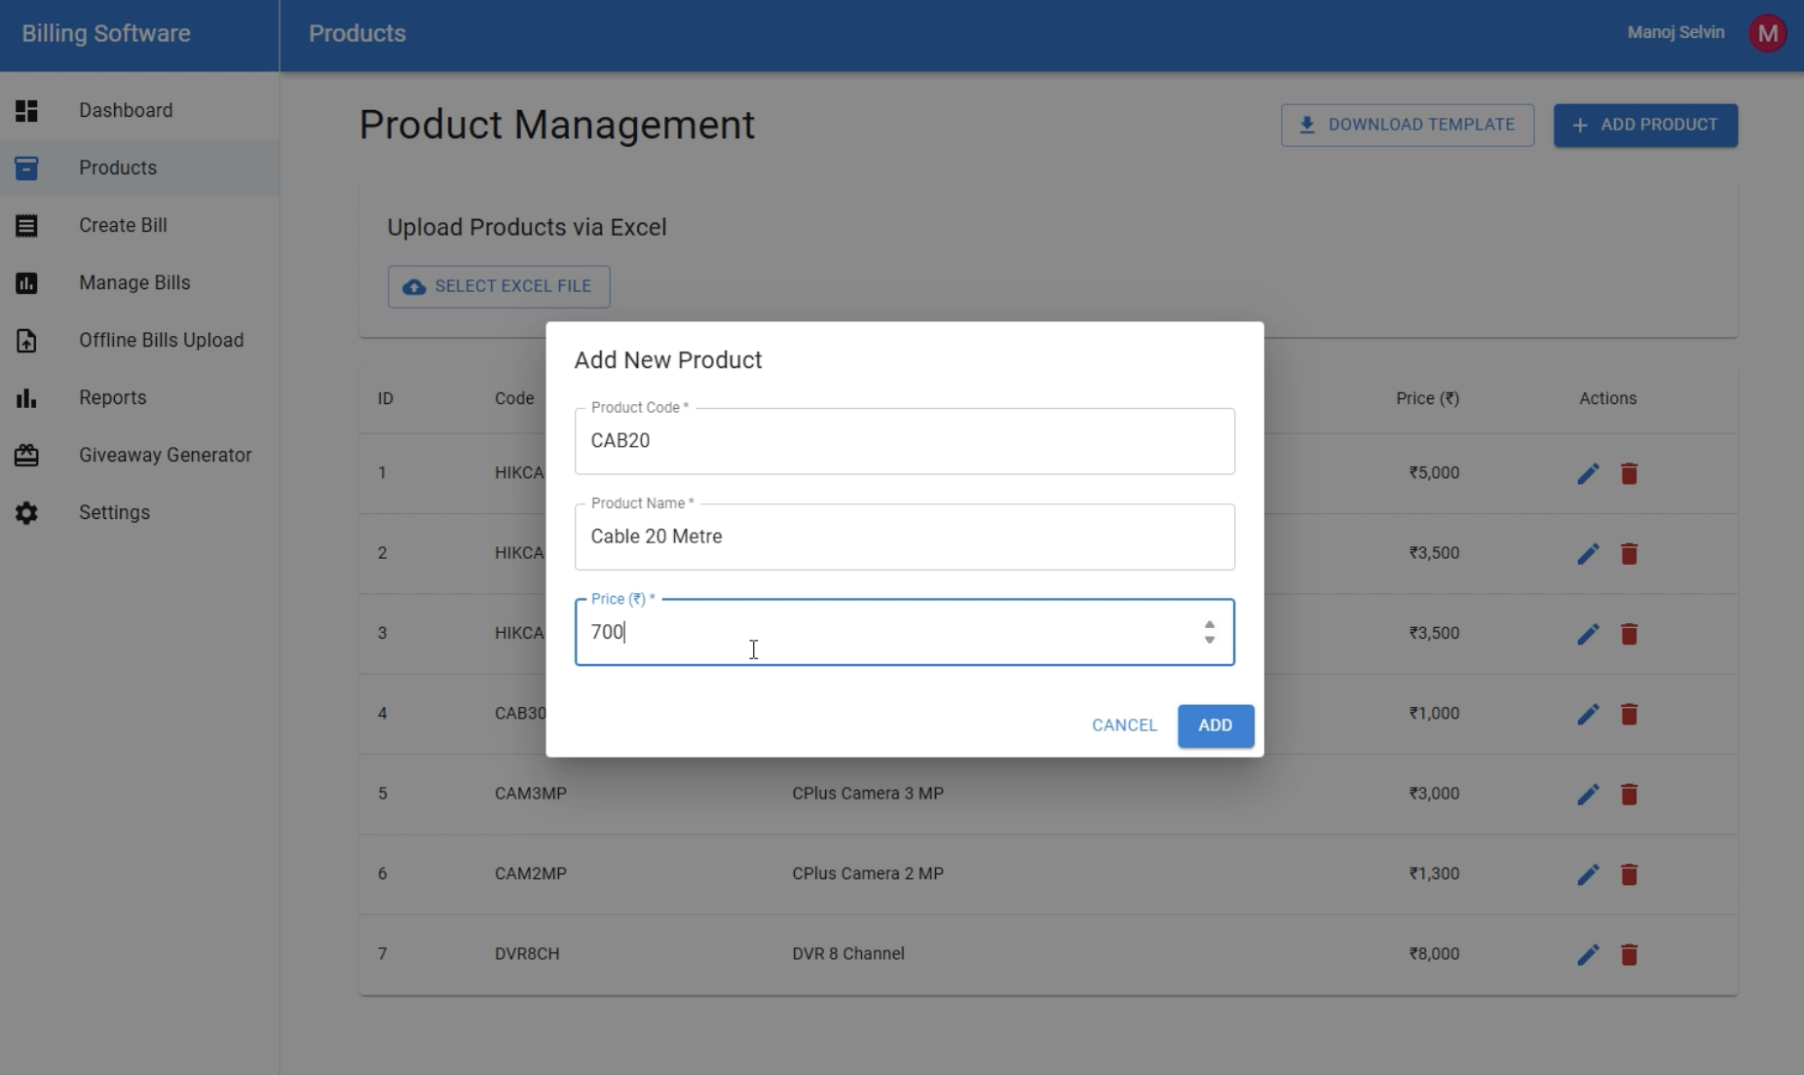Increment the Price using the up stepper
This screenshot has height=1075, width=1804.
pyautogui.click(x=1209, y=624)
